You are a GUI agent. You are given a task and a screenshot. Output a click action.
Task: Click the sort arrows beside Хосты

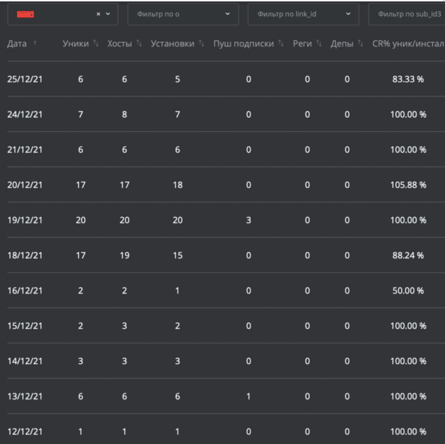coord(139,44)
